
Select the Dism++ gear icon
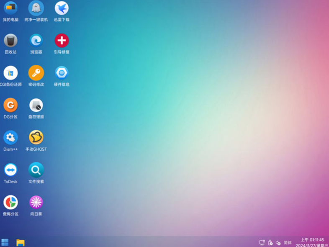pos(10,137)
